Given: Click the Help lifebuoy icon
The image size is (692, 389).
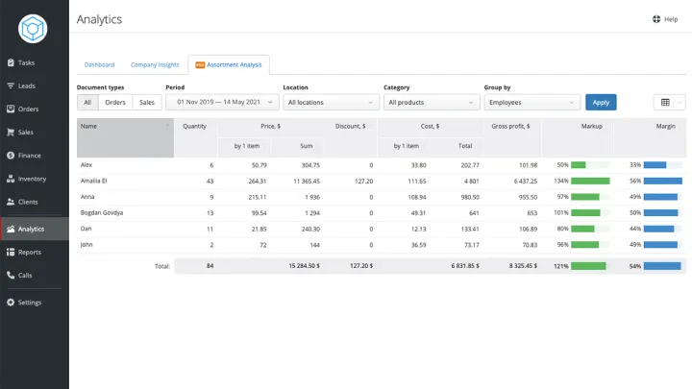Looking at the screenshot, I should (x=656, y=19).
